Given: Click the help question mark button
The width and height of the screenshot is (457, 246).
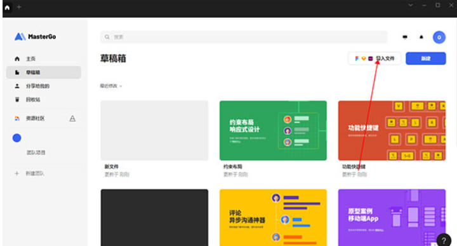Looking at the screenshot, I should [444, 240].
